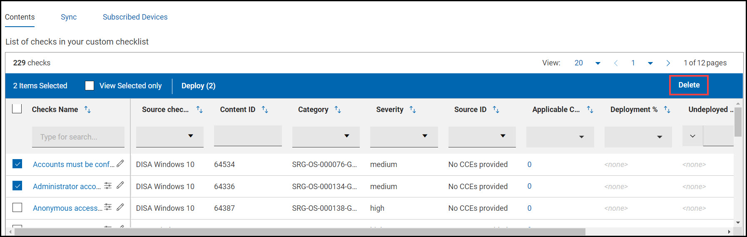
Task: Enable View Selected only checkbox
Action: (x=90, y=86)
